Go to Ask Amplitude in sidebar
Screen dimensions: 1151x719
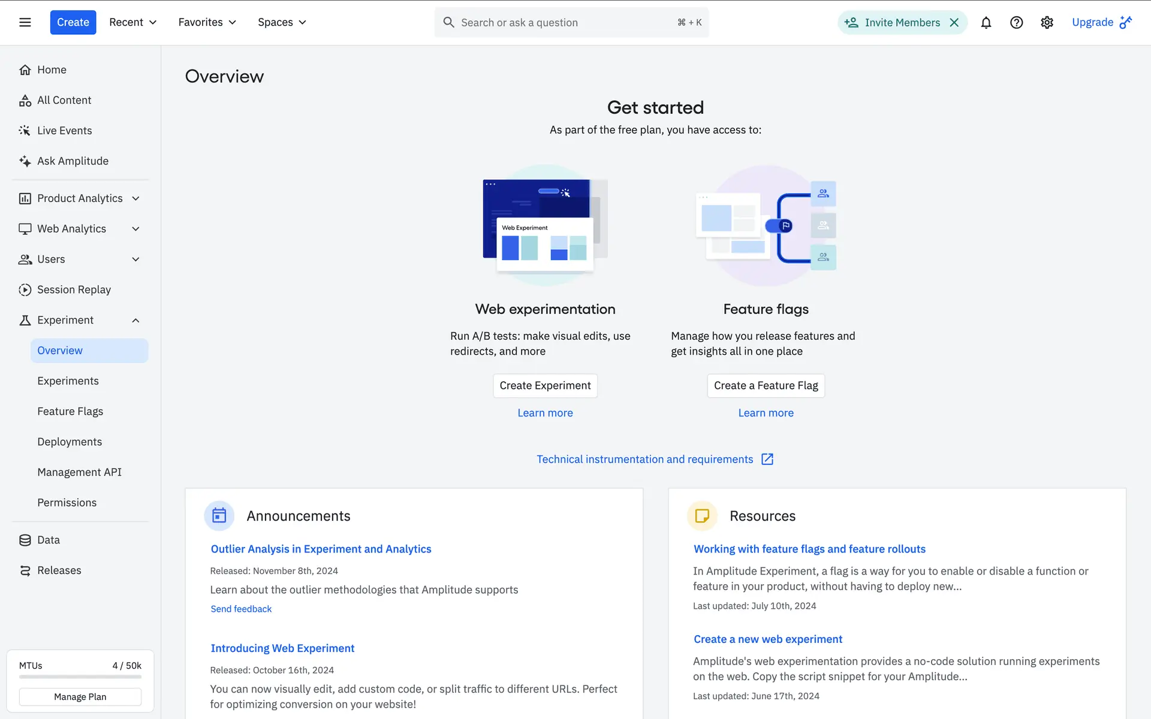(x=73, y=161)
